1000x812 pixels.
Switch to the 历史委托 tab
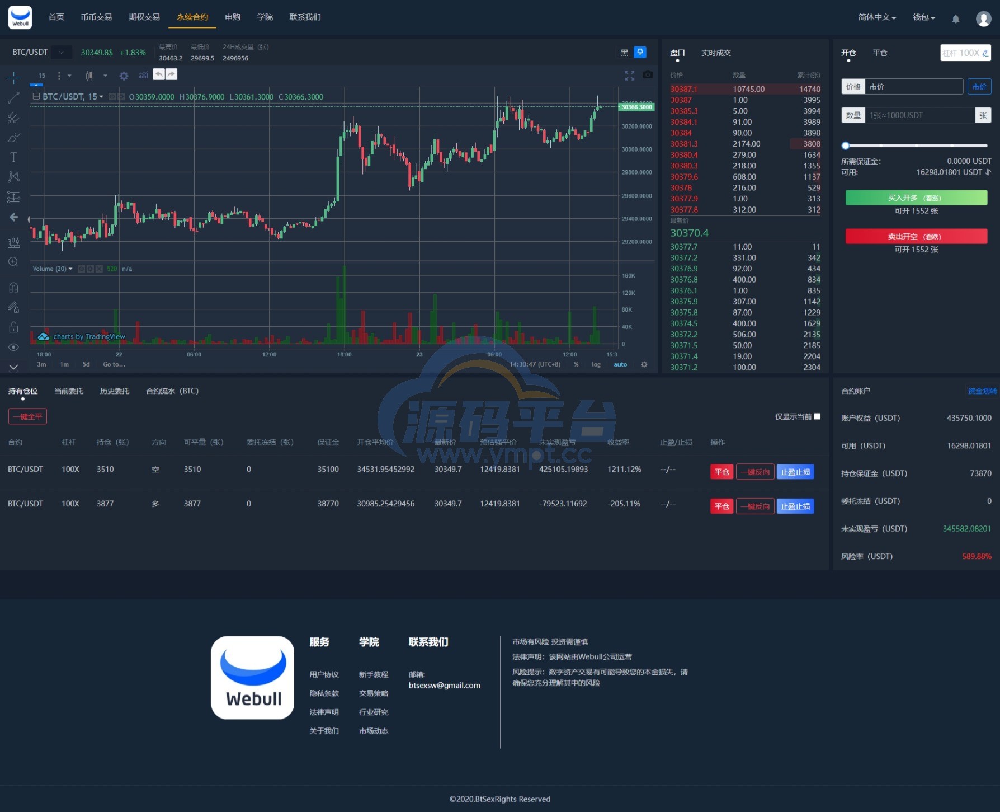coord(115,391)
